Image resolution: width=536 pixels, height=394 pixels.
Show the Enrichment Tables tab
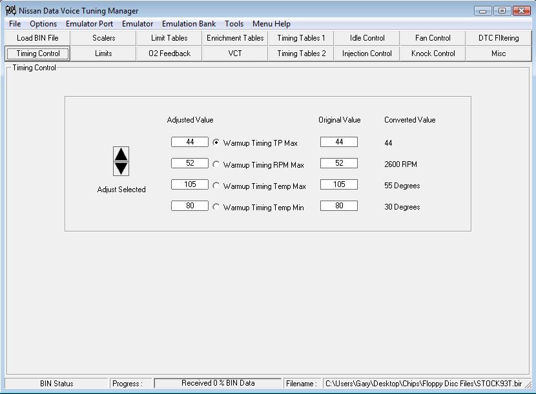point(235,38)
